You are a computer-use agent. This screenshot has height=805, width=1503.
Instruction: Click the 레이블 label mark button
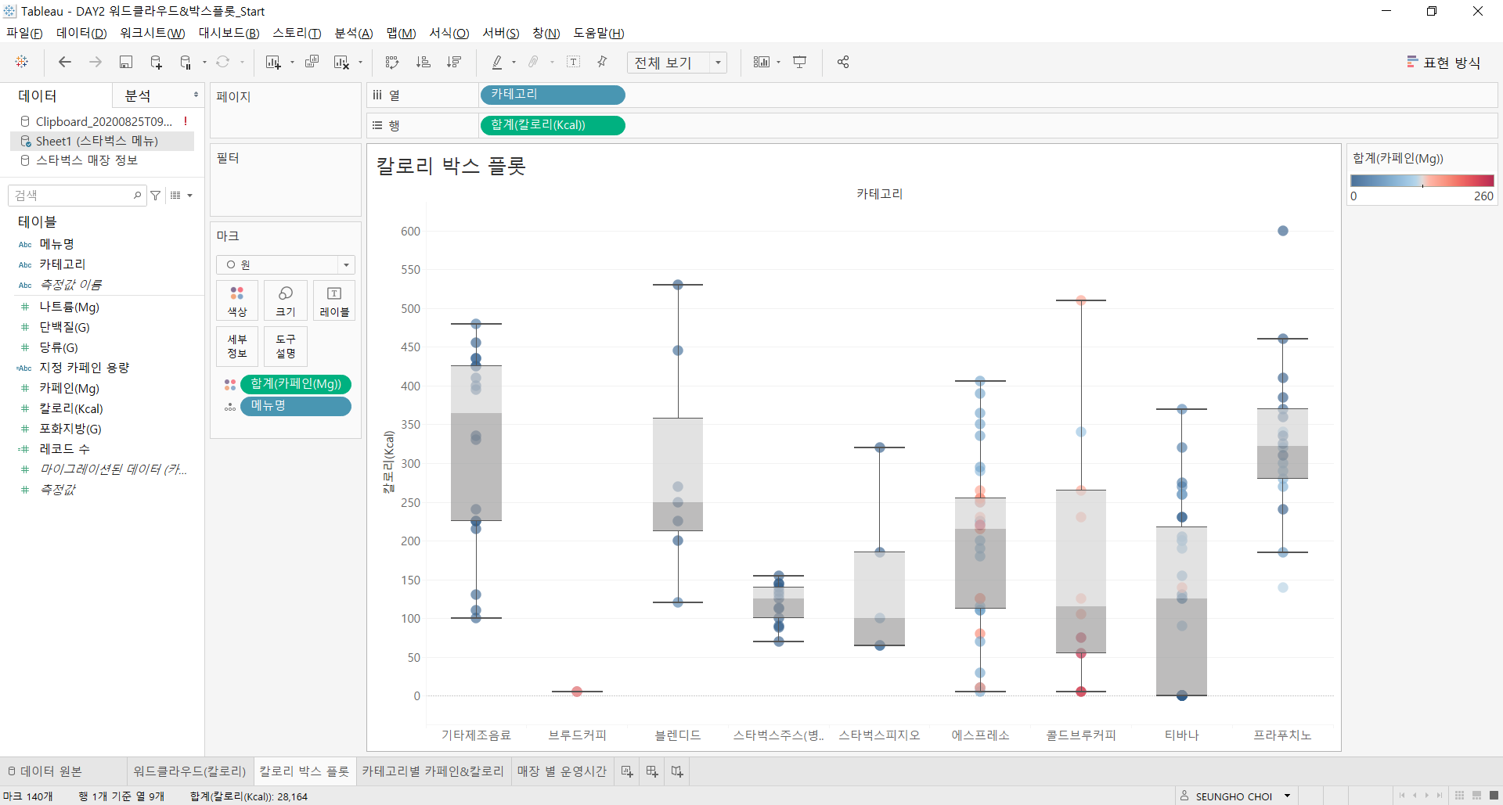tap(334, 300)
